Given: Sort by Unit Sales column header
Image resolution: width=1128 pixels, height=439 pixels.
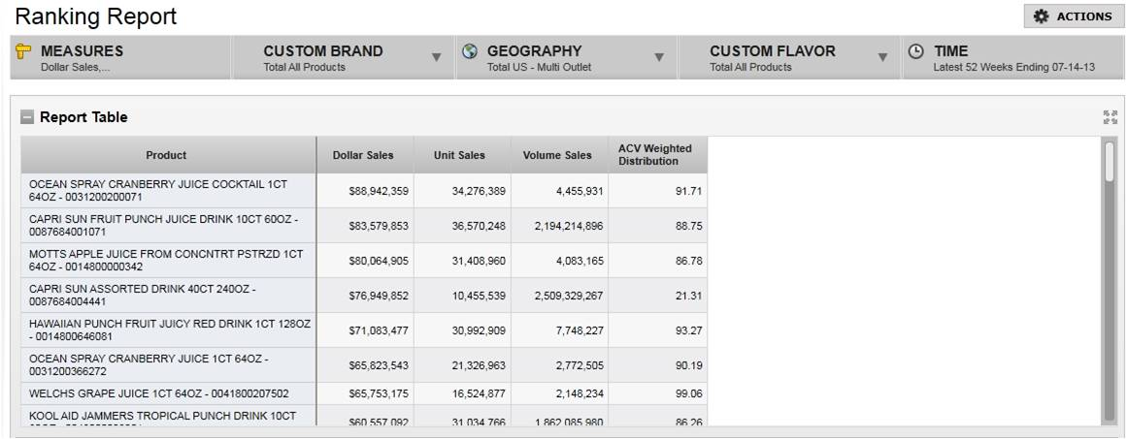Looking at the screenshot, I should point(459,155).
